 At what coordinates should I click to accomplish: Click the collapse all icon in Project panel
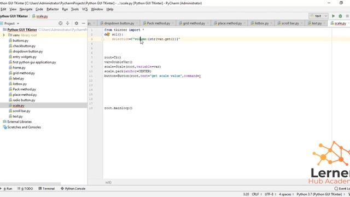tap(67, 23)
